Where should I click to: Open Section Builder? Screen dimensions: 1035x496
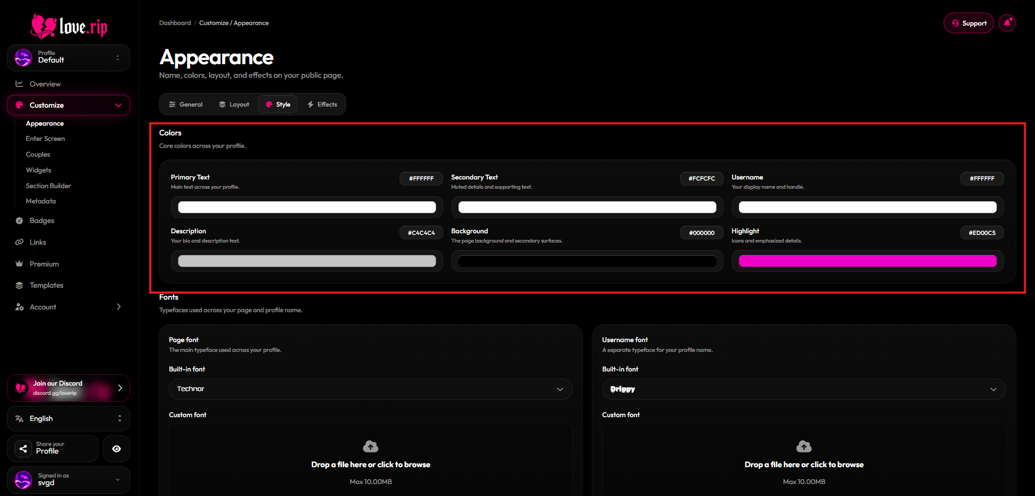pyautogui.click(x=48, y=186)
